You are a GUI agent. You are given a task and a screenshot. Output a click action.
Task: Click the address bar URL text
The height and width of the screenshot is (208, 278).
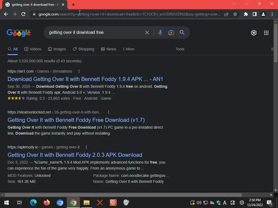pyautogui.click(x=129, y=14)
